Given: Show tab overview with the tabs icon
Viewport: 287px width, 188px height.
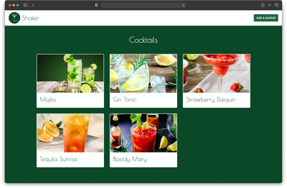Looking at the screenshot, I should 276,5.
